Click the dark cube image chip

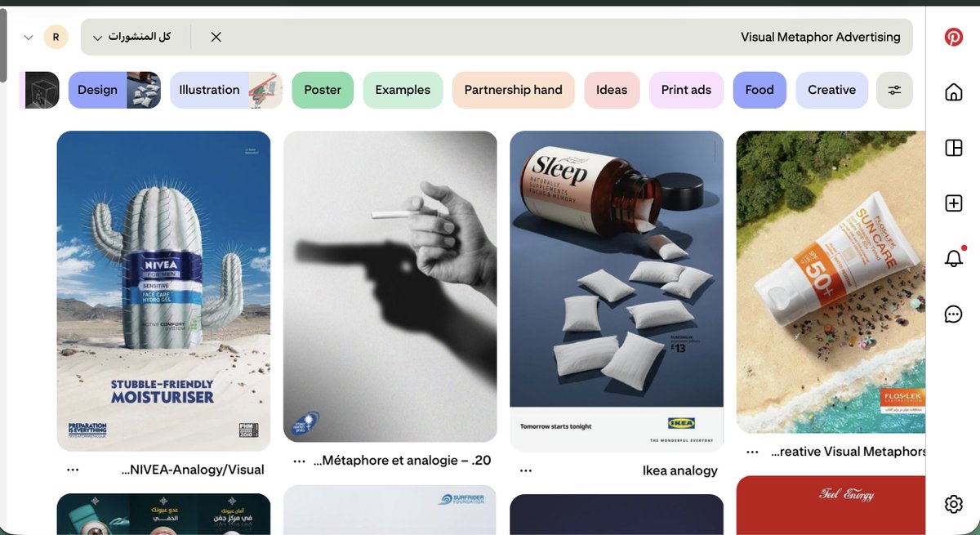40,90
